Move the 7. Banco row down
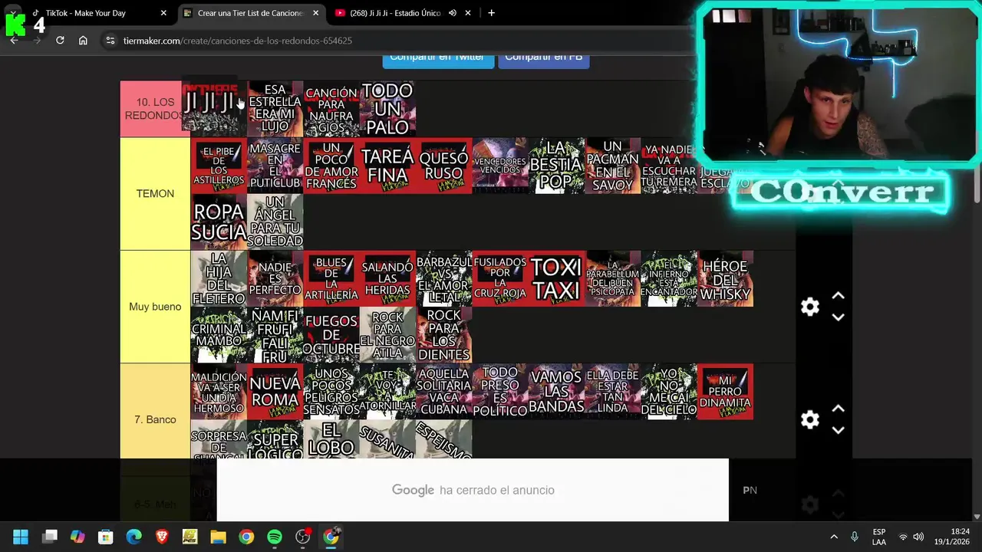The image size is (982, 552). (x=838, y=430)
